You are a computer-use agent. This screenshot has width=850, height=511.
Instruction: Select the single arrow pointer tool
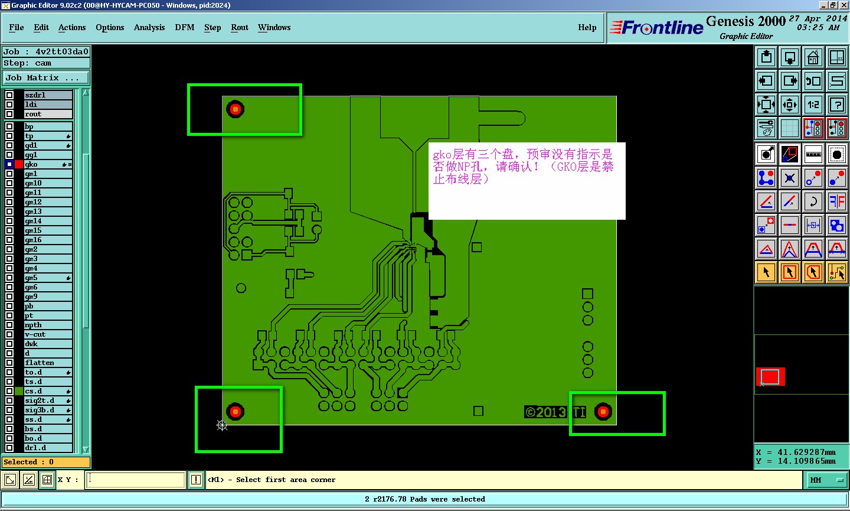coord(766,272)
